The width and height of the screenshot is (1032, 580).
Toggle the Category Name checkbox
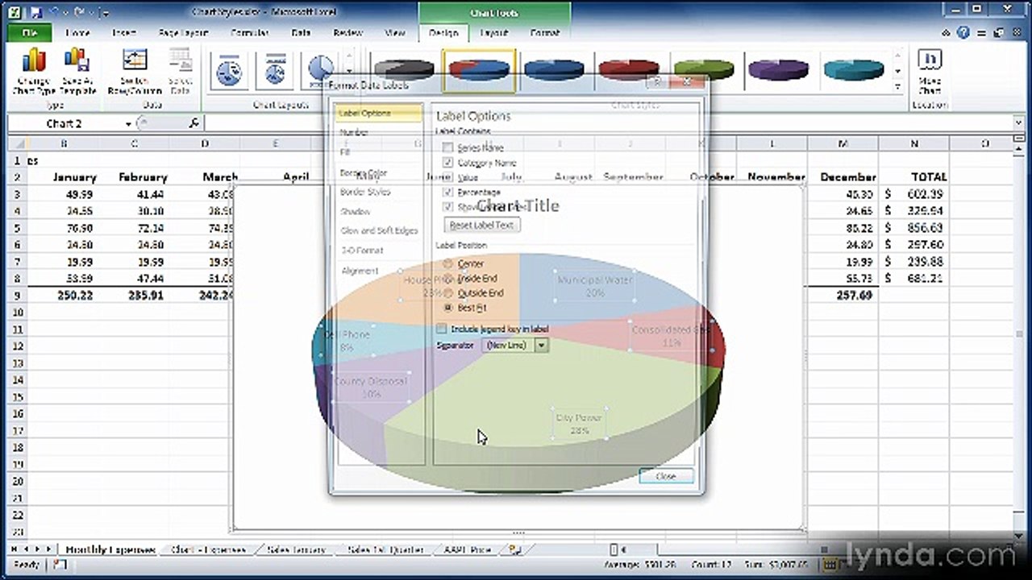(448, 163)
